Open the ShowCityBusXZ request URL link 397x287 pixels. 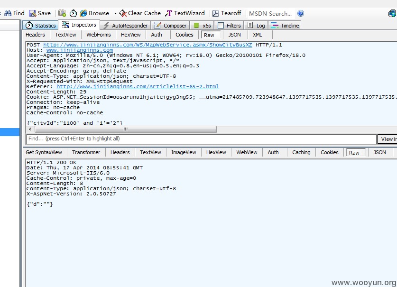click(148, 45)
